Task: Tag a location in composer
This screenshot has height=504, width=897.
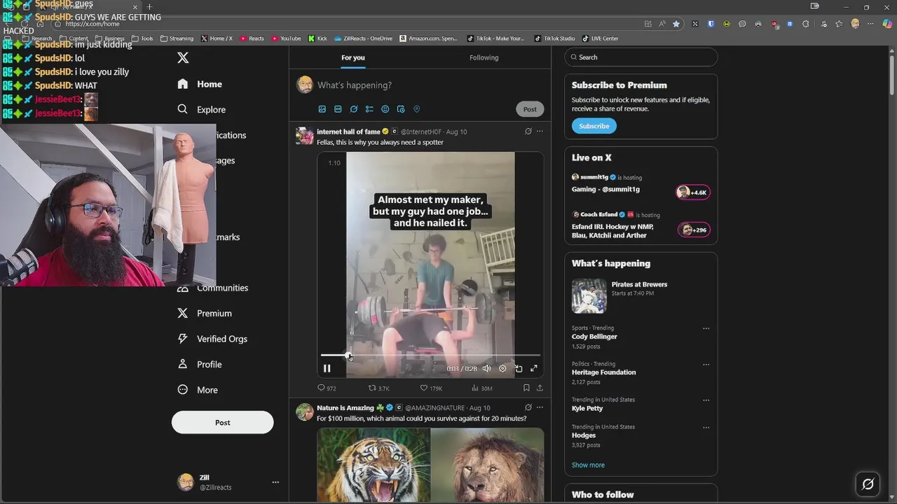Action: (416, 109)
